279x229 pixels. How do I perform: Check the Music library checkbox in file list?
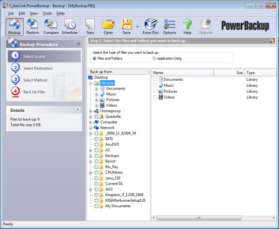click(155, 85)
